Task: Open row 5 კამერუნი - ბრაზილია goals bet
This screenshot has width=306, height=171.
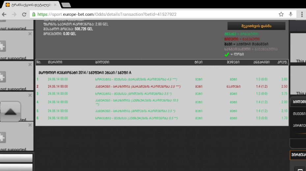Action: tap(135, 111)
